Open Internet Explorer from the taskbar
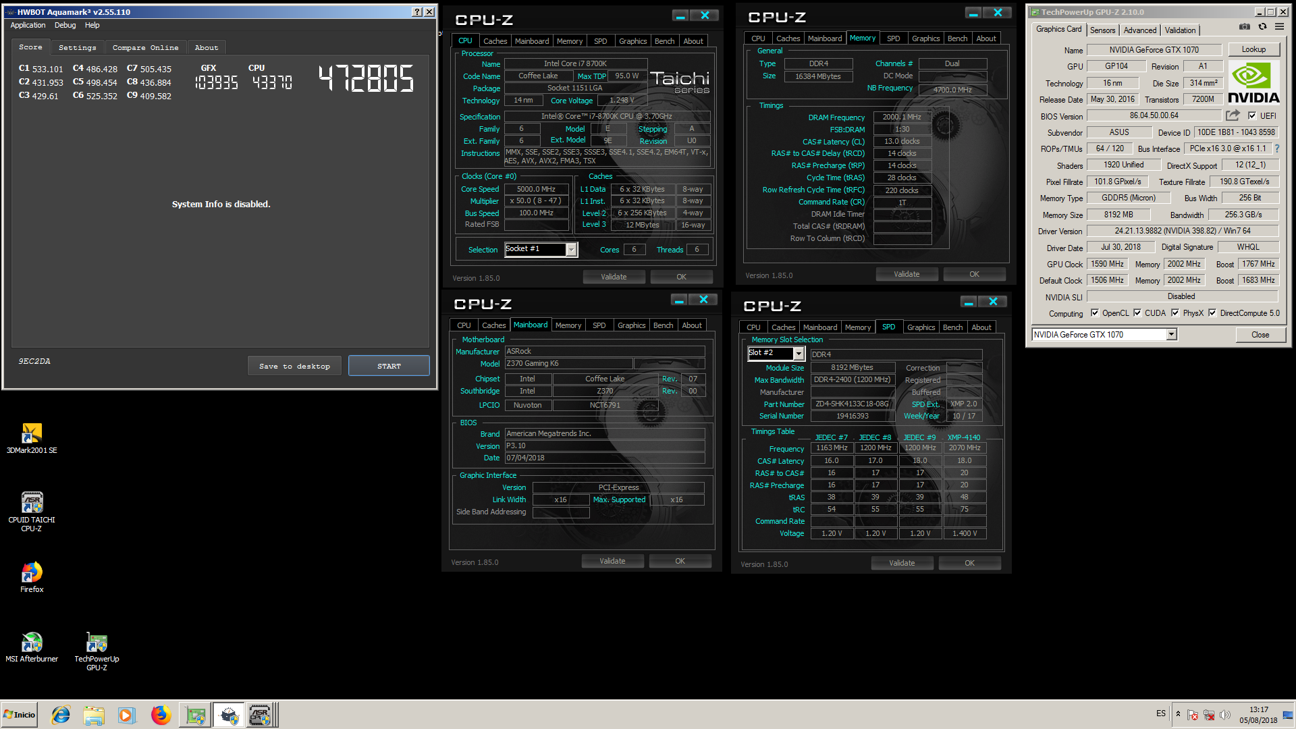 point(61,715)
